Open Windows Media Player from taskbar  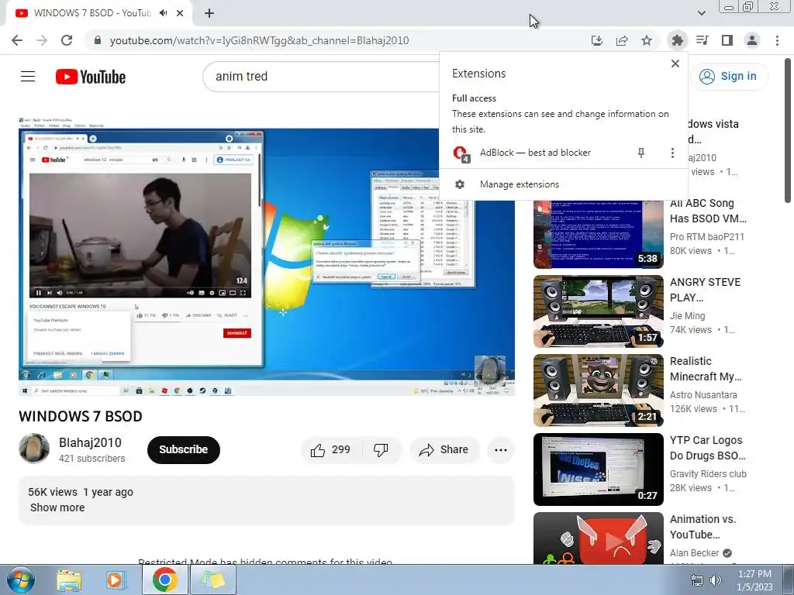click(116, 580)
